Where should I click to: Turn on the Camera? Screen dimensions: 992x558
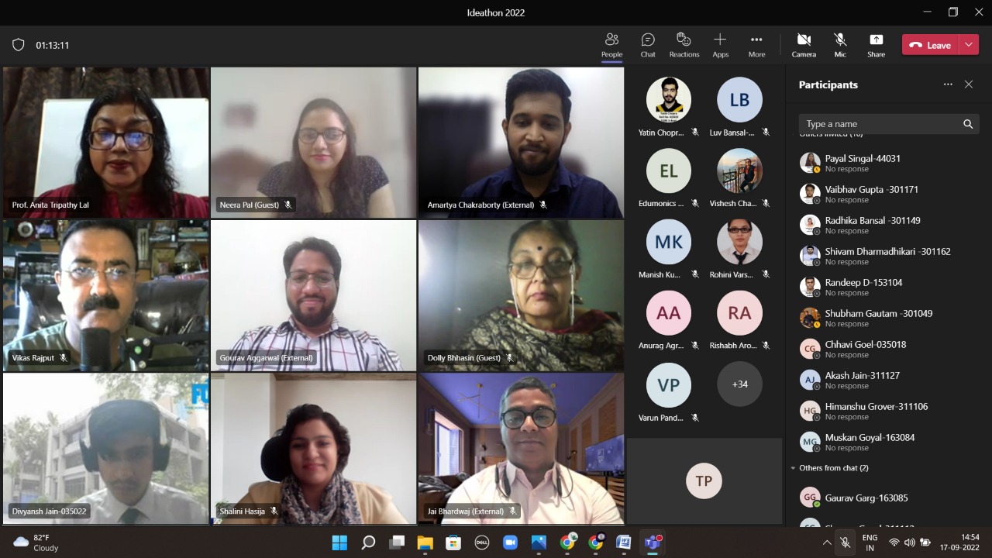point(804,45)
